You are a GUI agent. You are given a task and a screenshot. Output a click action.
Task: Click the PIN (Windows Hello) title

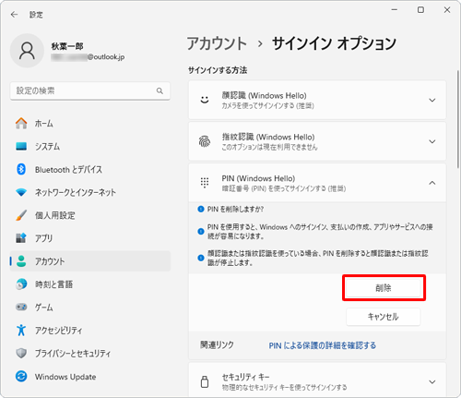[x=258, y=178]
